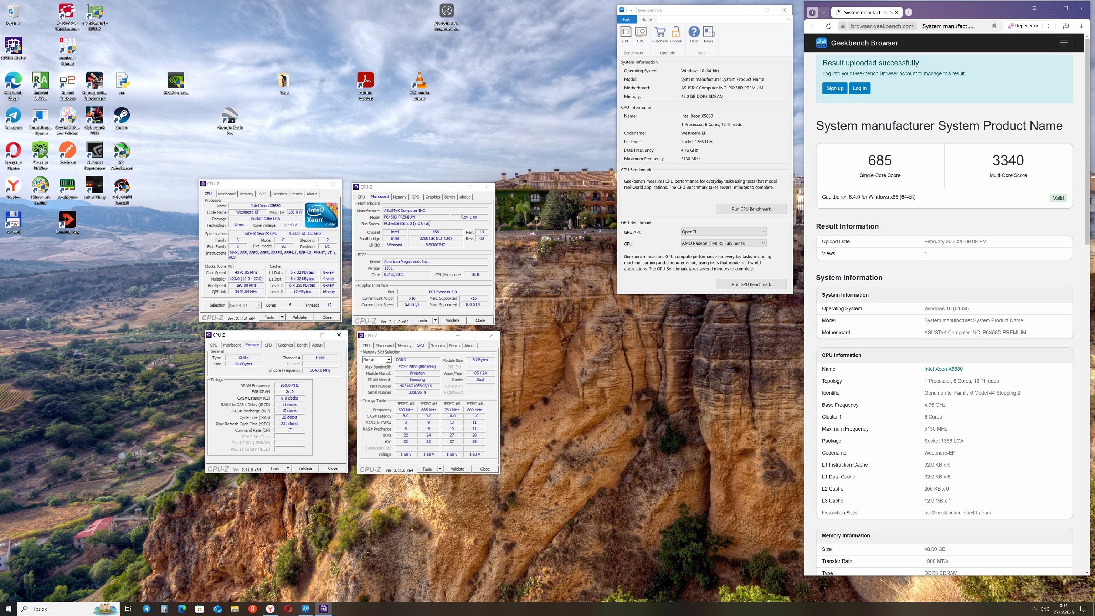Add a new browser tab

(908, 12)
